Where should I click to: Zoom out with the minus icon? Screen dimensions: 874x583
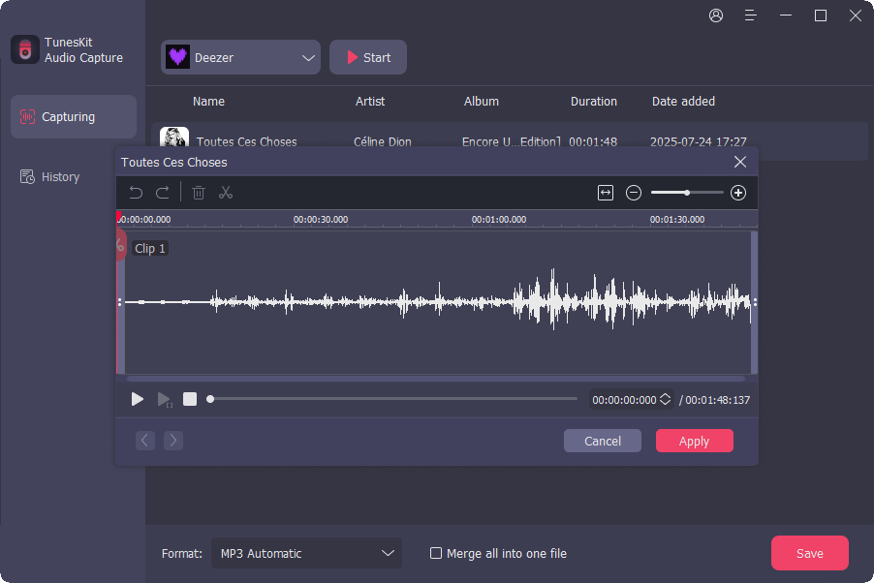click(634, 193)
